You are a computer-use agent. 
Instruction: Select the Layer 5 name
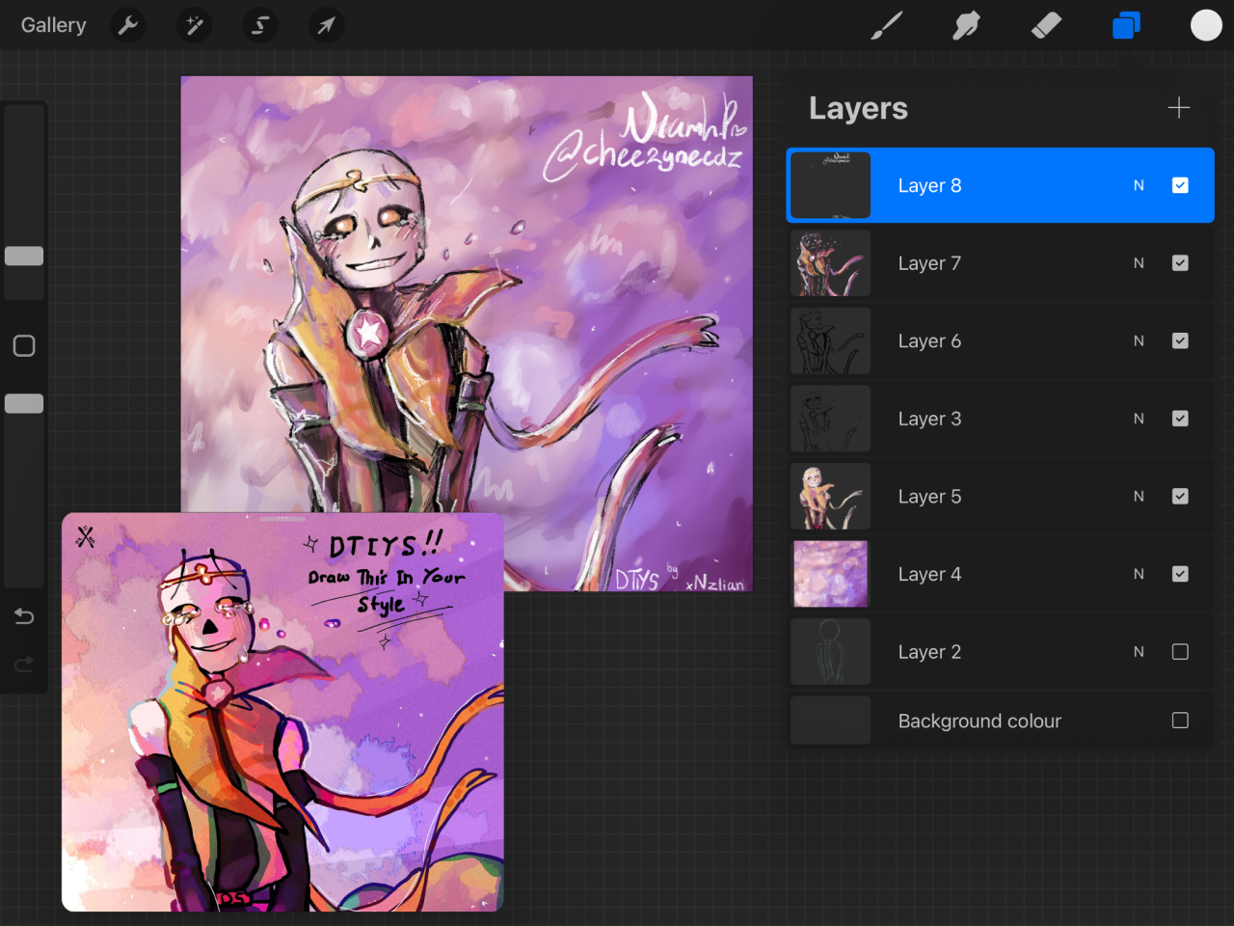click(929, 497)
